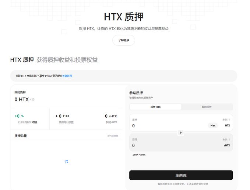
Task: Click the 质押总量 heading
Action: [21, 136]
